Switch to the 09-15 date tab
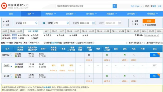This screenshot has height=92, width=163. 77,31
